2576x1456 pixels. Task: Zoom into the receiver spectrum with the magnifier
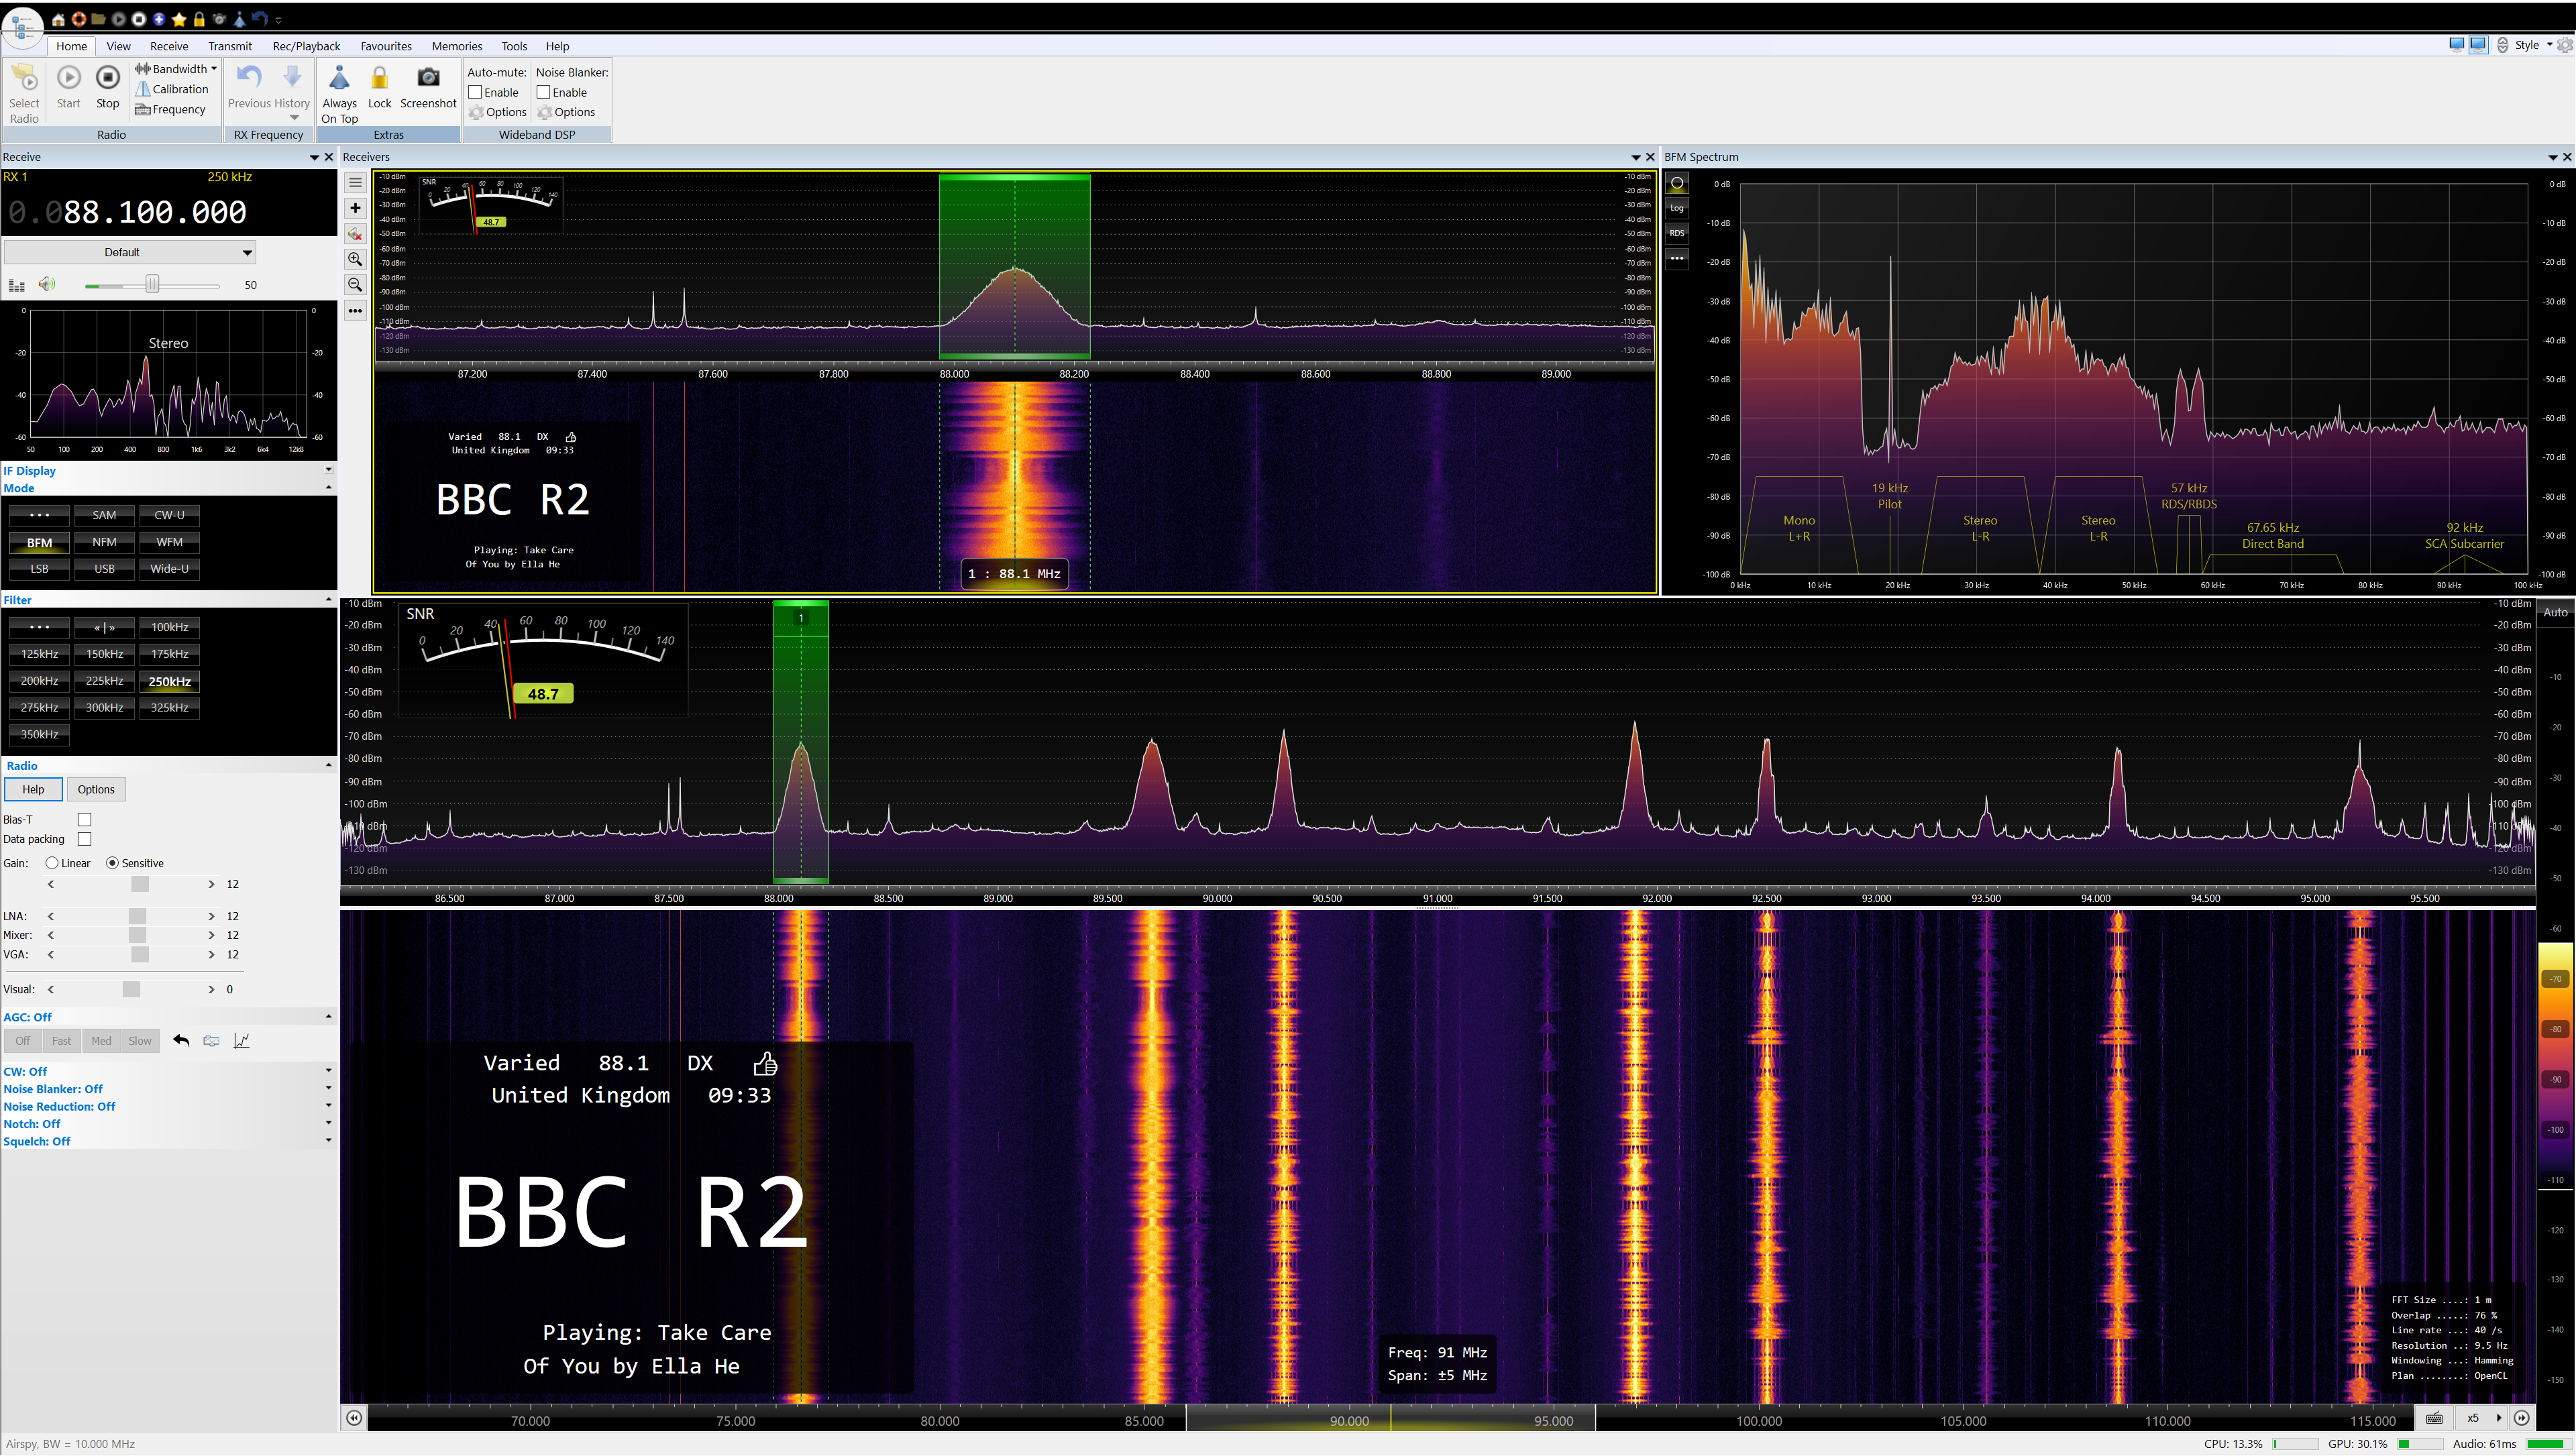point(355,259)
